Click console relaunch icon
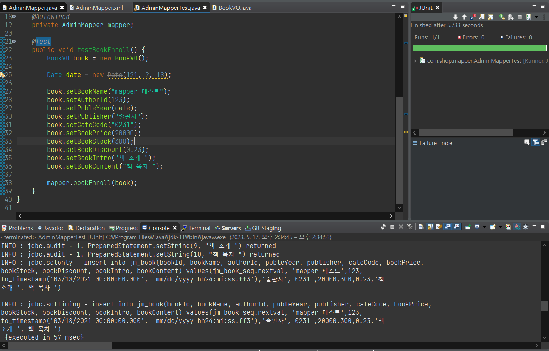This screenshot has height=351, width=549. (383, 227)
